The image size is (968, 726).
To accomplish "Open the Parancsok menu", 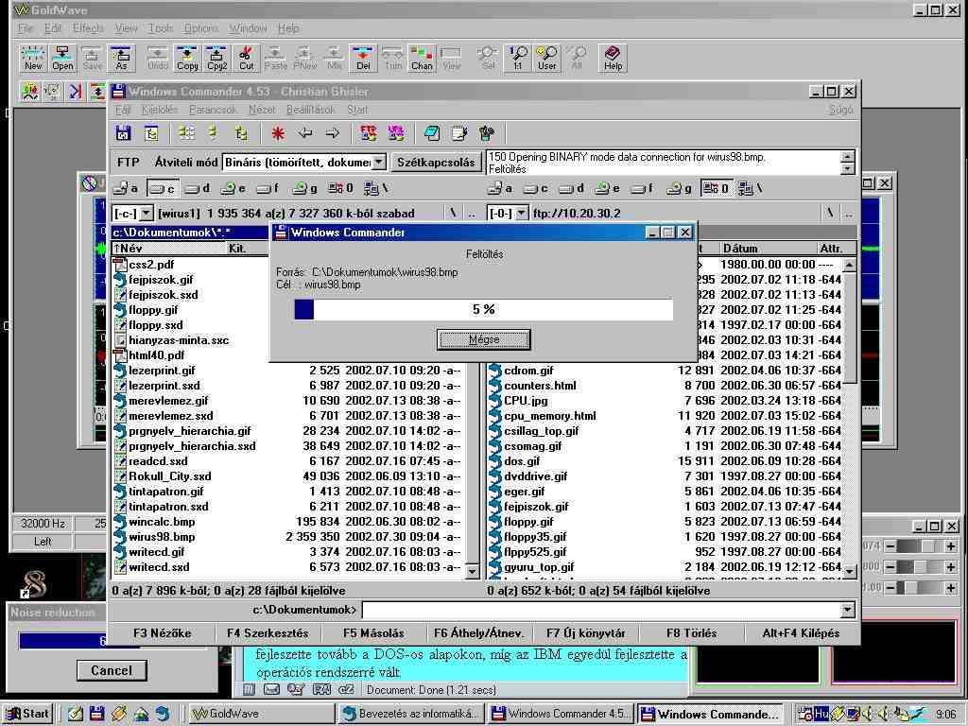I will (213, 110).
